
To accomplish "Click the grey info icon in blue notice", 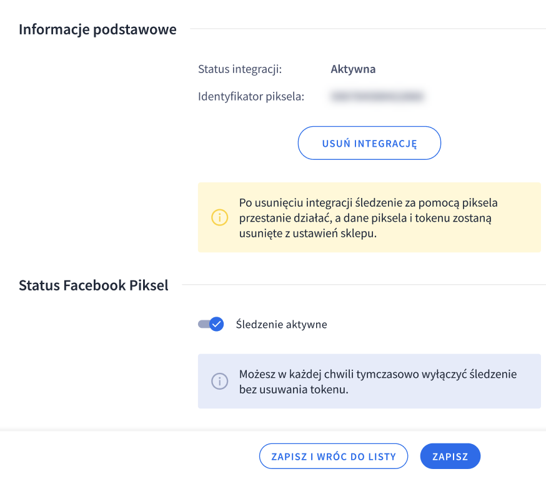I will [x=219, y=381].
